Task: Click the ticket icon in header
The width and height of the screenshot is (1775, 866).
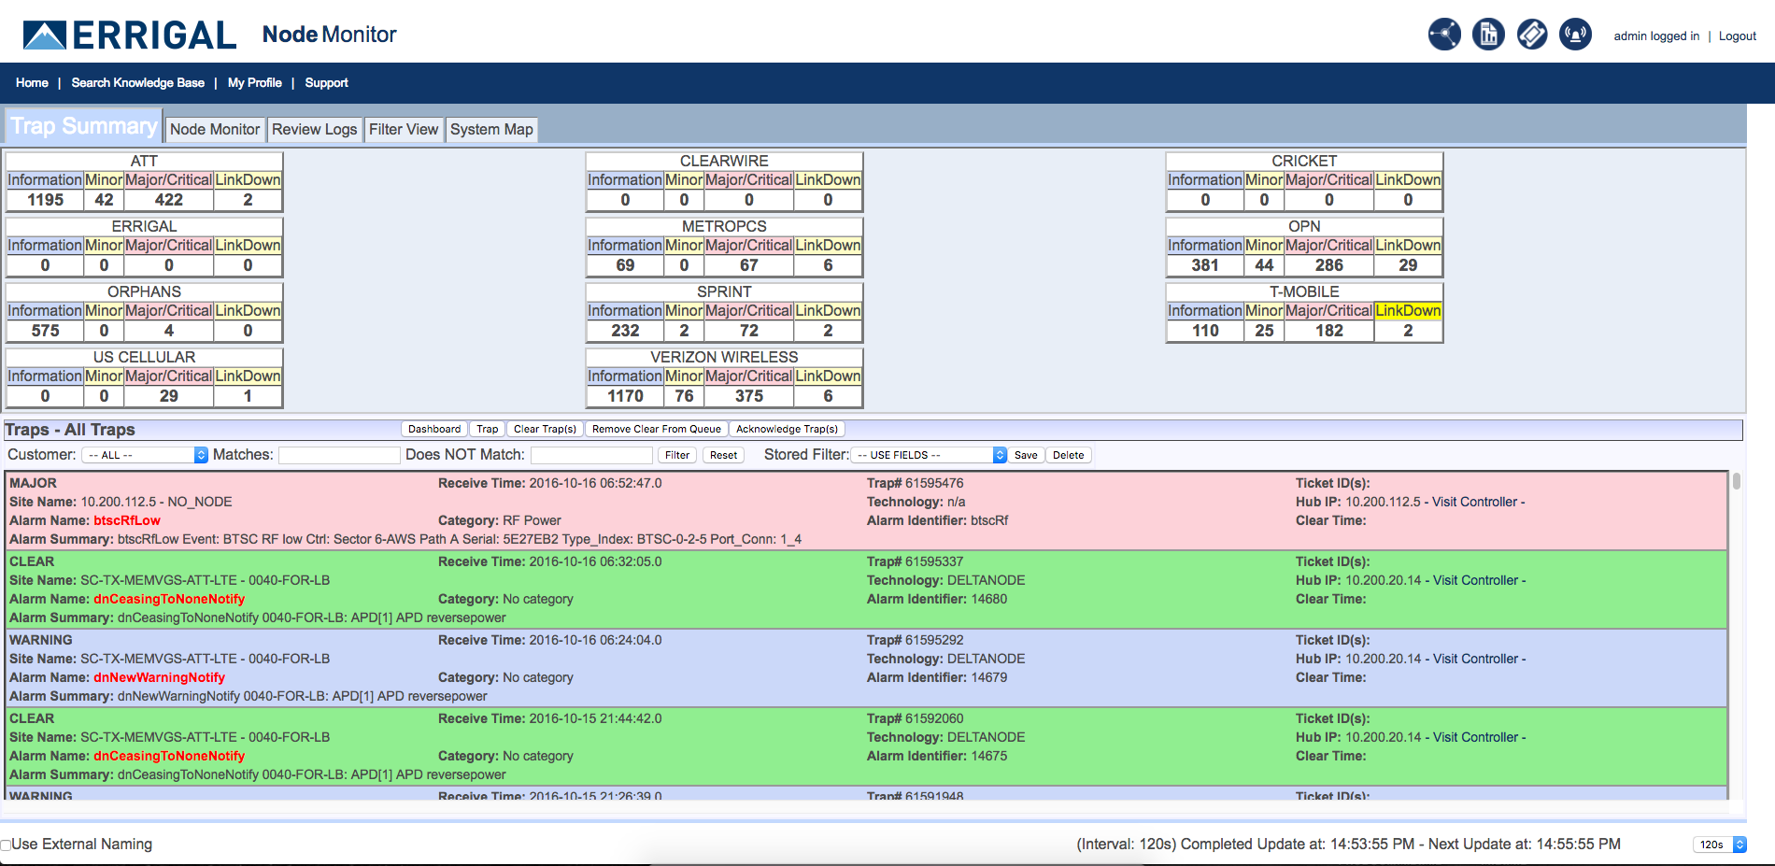Action: click(1532, 35)
